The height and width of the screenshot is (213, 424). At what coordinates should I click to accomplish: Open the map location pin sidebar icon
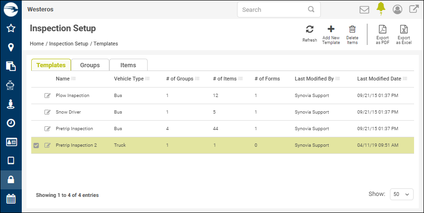(x=11, y=47)
